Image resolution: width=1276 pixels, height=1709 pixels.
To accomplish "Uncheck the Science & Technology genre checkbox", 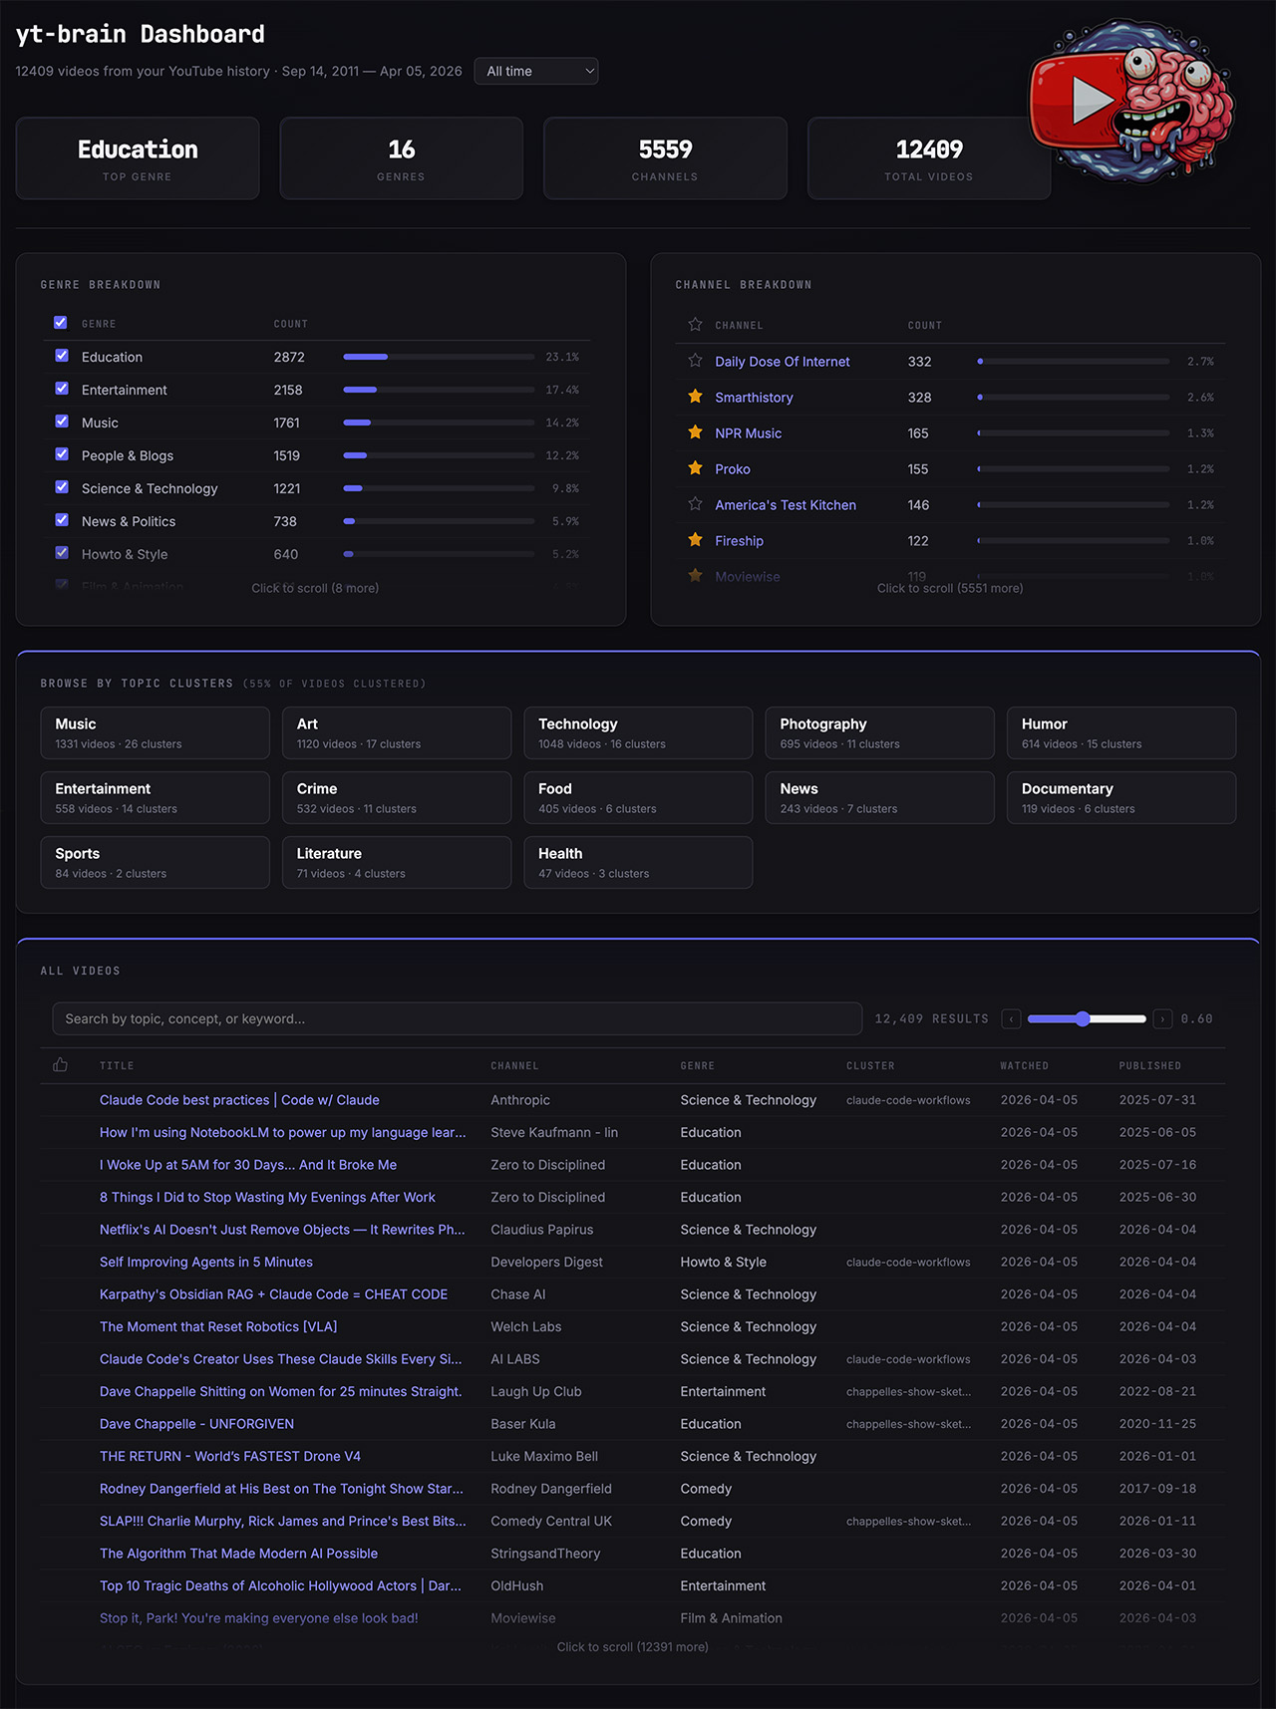I will 62,487.
